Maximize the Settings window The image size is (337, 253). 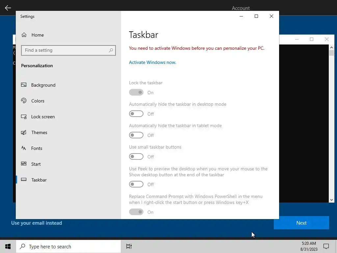(256, 16)
